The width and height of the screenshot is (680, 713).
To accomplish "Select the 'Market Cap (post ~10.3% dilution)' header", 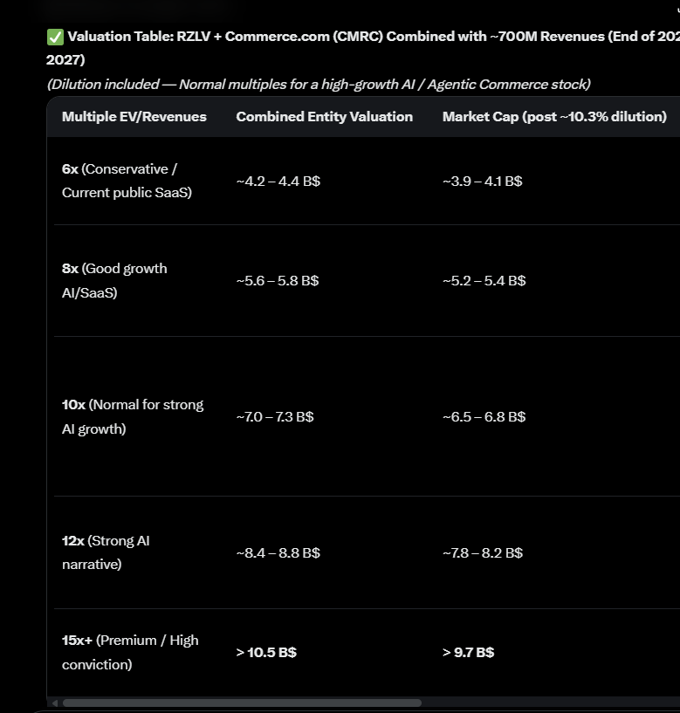I will tap(554, 117).
